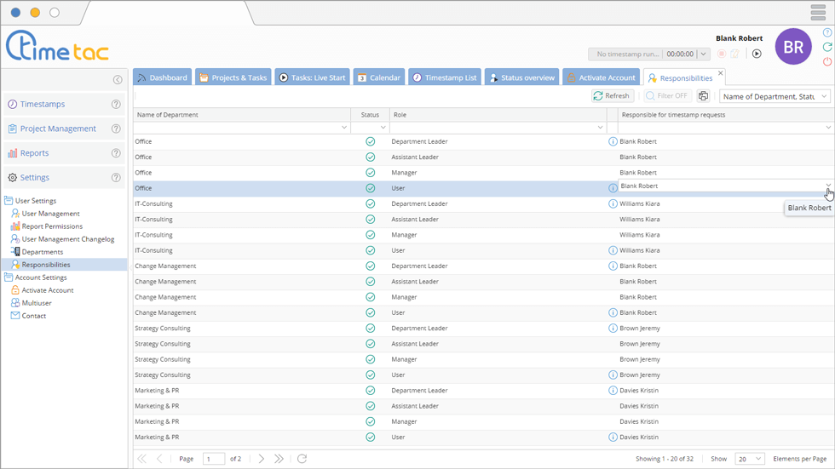Click the print icon in the toolbar
Viewport: 835px width, 469px height.
pos(703,96)
